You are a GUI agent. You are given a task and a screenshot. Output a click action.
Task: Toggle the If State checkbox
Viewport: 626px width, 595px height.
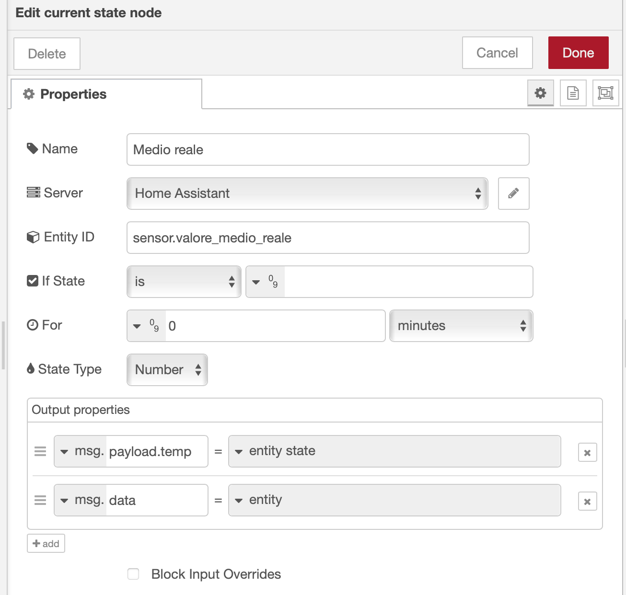click(33, 281)
